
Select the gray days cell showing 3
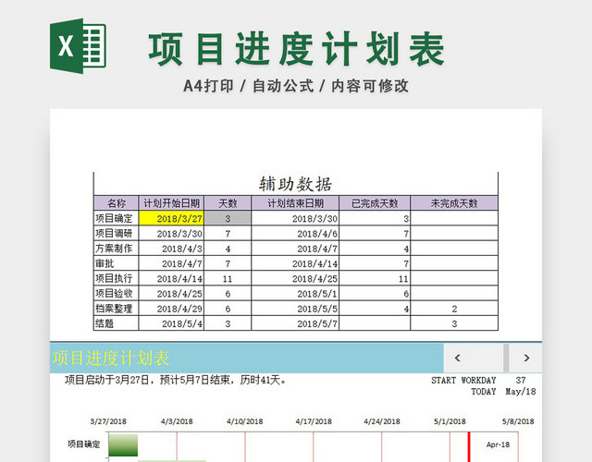pos(228,218)
